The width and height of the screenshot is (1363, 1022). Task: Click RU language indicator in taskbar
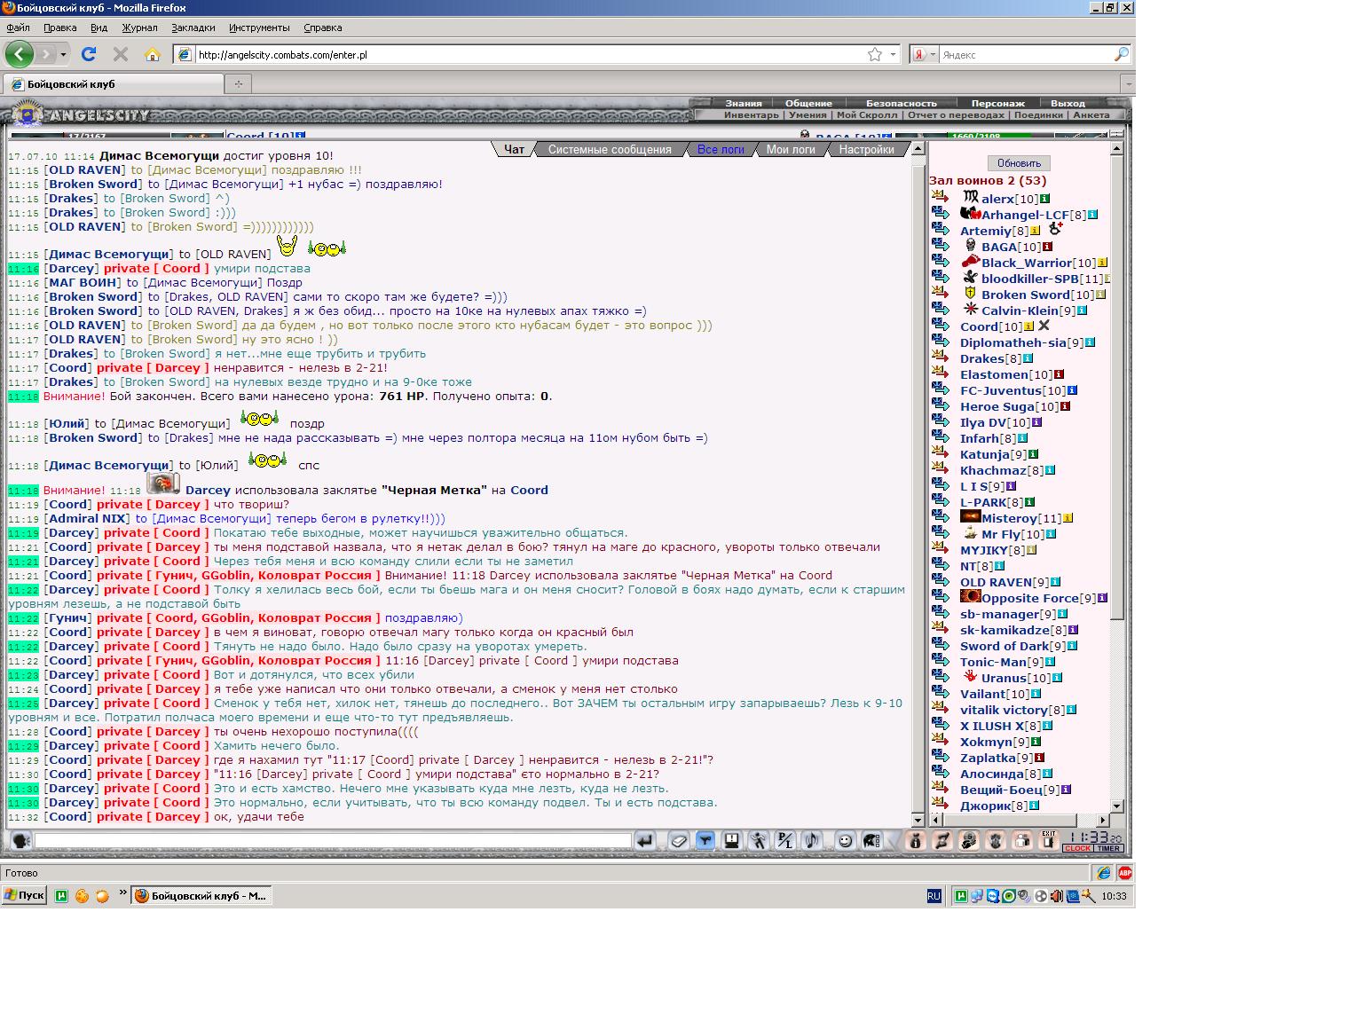click(934, 896)
